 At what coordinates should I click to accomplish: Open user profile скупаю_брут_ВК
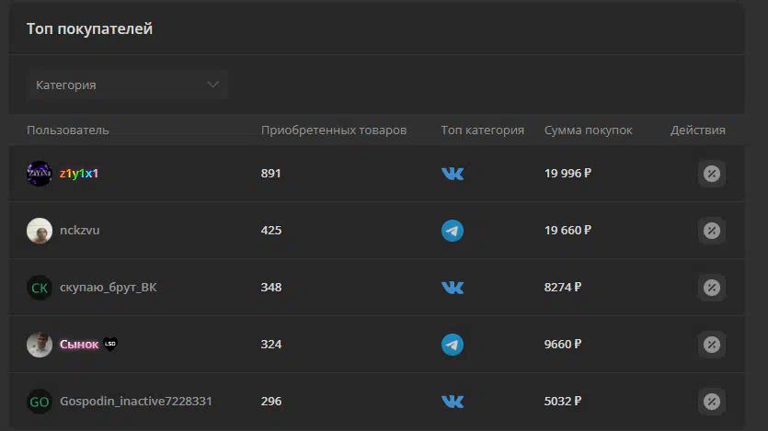coord(109,287)
